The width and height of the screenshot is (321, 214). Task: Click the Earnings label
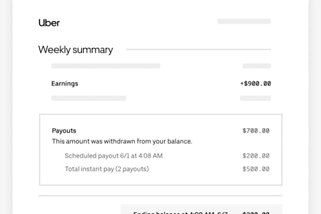point(65,84)
